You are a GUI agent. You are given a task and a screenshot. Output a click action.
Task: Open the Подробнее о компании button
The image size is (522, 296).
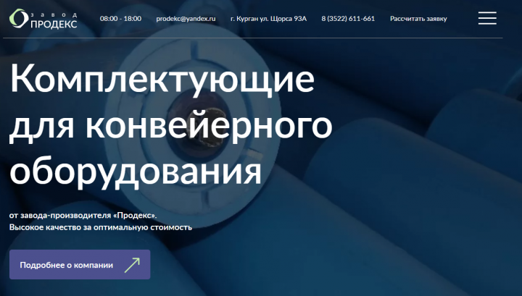[x=80, y=264]
